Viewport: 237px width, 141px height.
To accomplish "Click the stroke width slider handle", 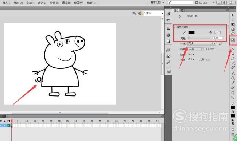I will point(189,38).
